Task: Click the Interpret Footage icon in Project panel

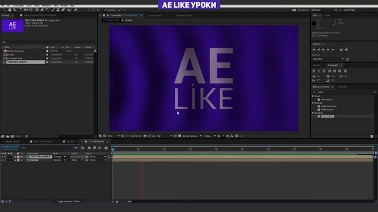Action: [2, 136]
